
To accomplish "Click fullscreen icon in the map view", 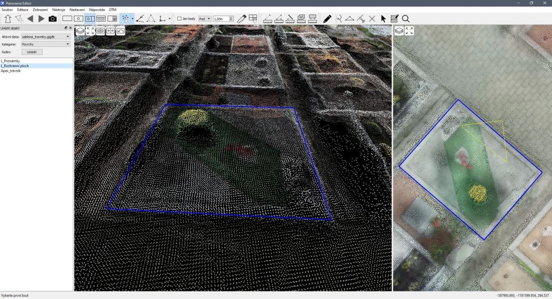I will click(x=409, y=31).
